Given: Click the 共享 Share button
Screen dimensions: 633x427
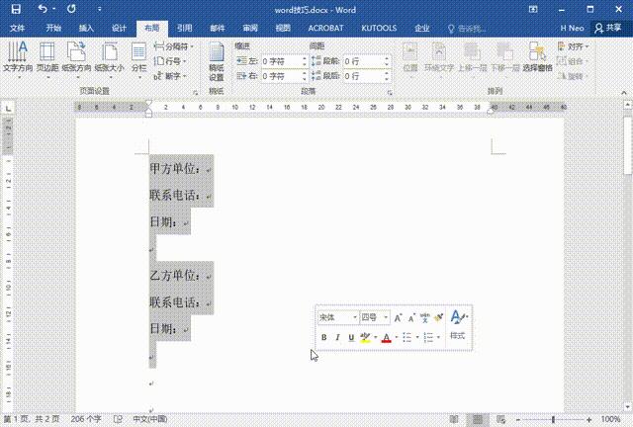Looking at the screenshot, I should click(x=608, y=28).
